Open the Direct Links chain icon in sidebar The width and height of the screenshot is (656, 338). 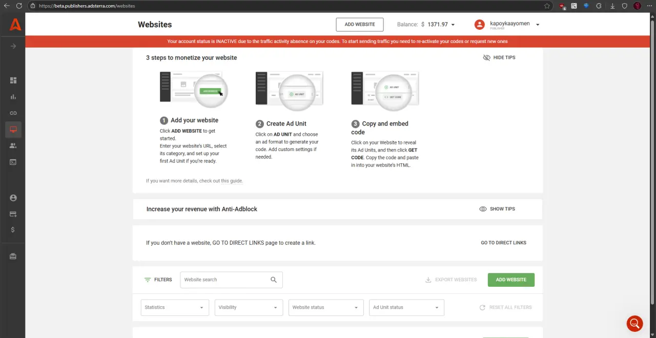coord(13,113)
